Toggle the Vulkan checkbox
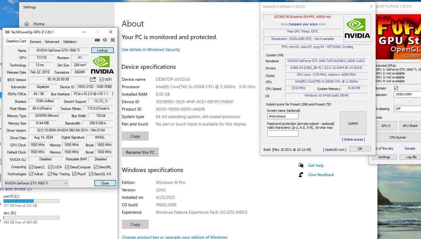Screen dimensions: 421x239 tap(31, 174)
